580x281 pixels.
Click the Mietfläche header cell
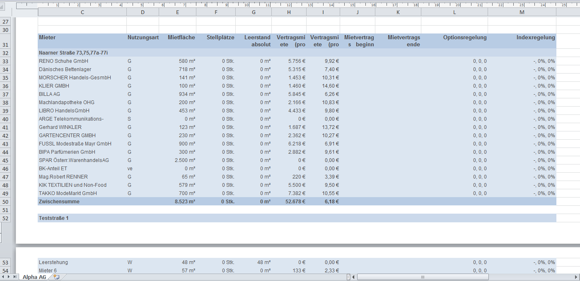tap(177, 41)
